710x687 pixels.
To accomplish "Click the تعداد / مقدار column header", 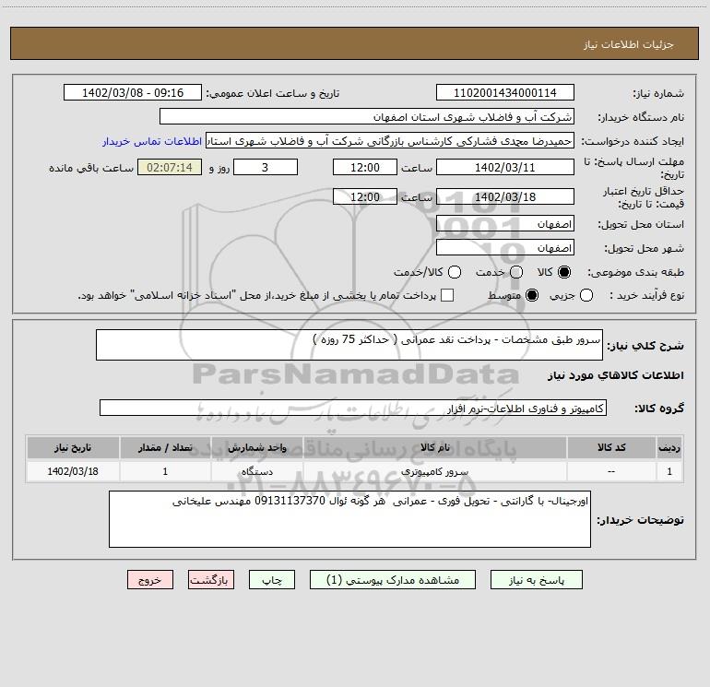I will pos(165,447).
